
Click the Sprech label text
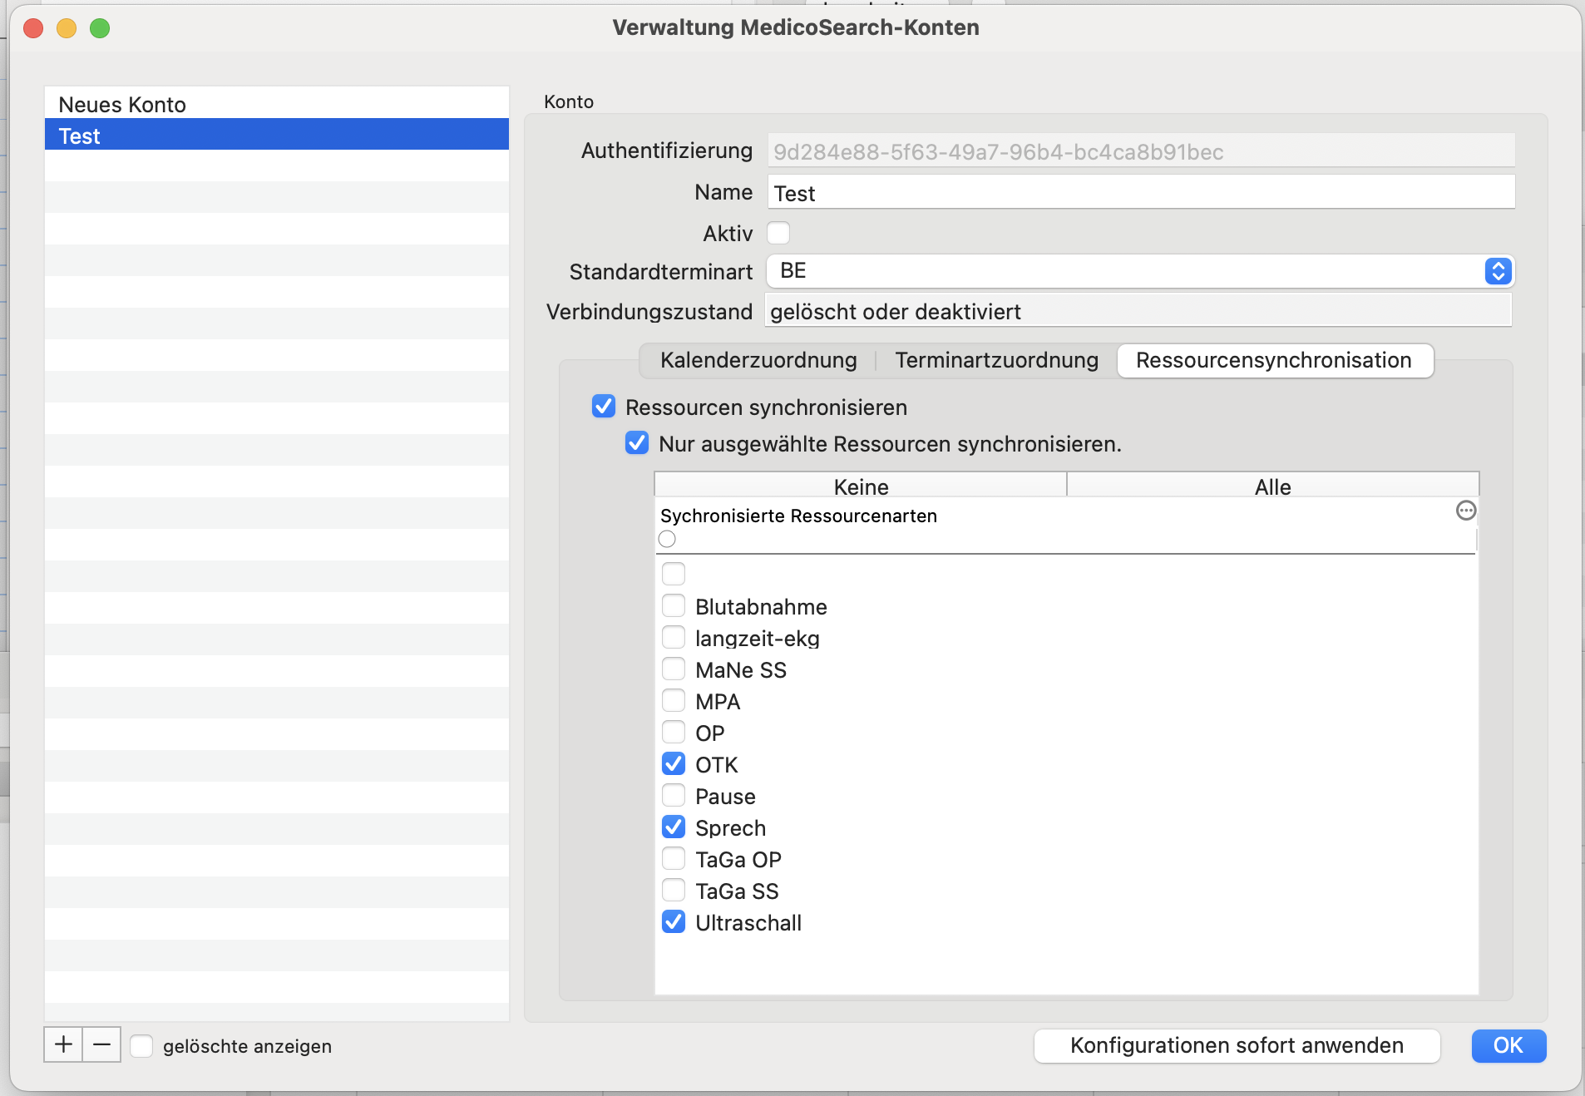click(x=730, y=827)
